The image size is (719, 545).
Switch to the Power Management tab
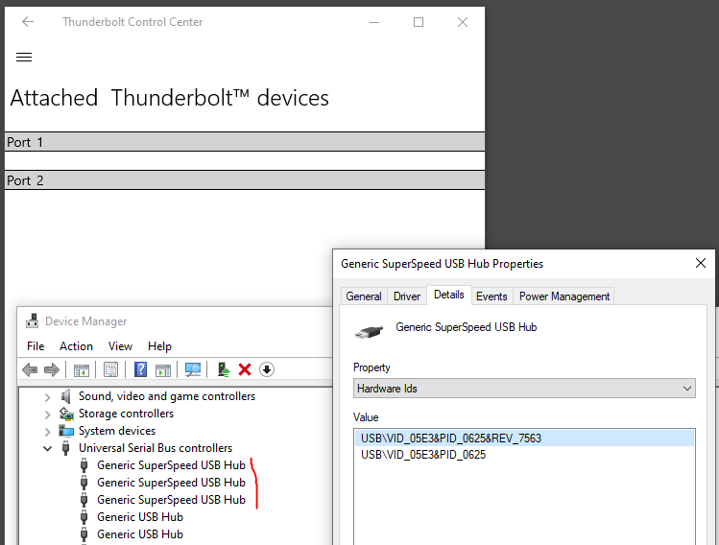564,296
